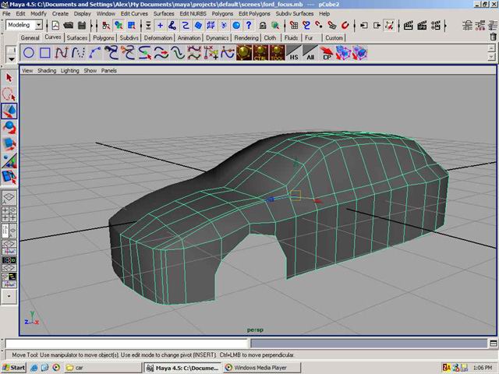Expand the toolbox layout arrow button
Viewport: 499px width, 374px height.
coord(9,296)
